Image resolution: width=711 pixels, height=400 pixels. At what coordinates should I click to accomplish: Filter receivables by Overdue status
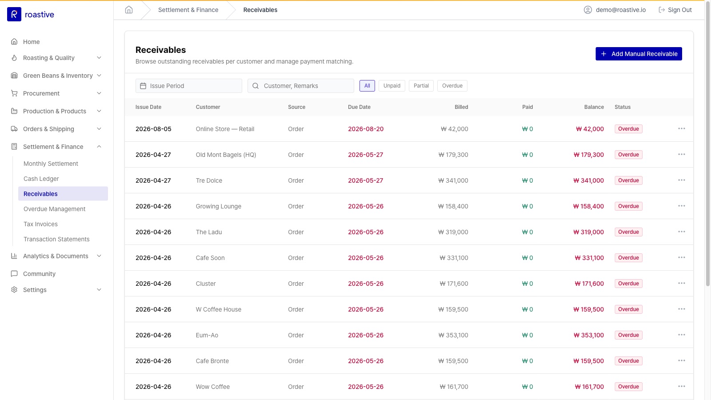tap(452, 86)
